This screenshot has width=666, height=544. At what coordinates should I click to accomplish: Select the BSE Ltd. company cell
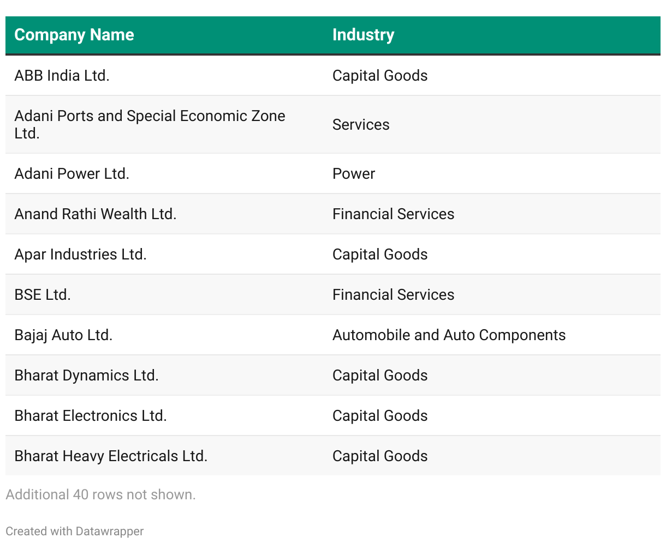pyautogui.click(x=43, y=294)
